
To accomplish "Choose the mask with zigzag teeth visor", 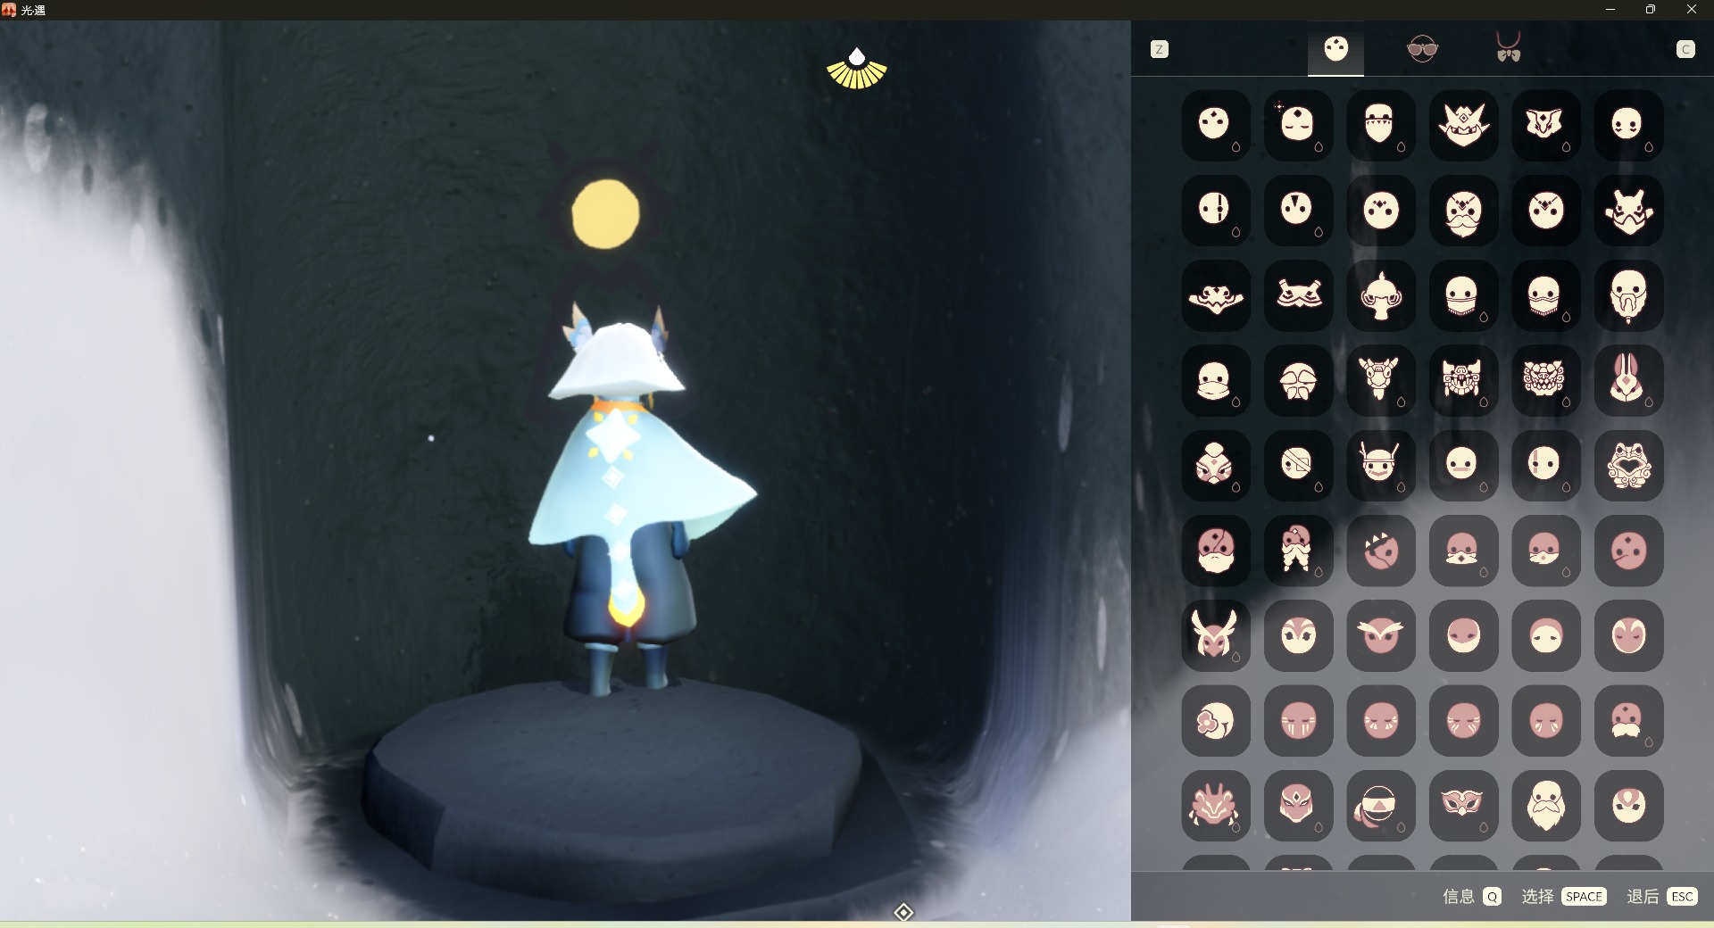I will click(x=1381, y=125).
